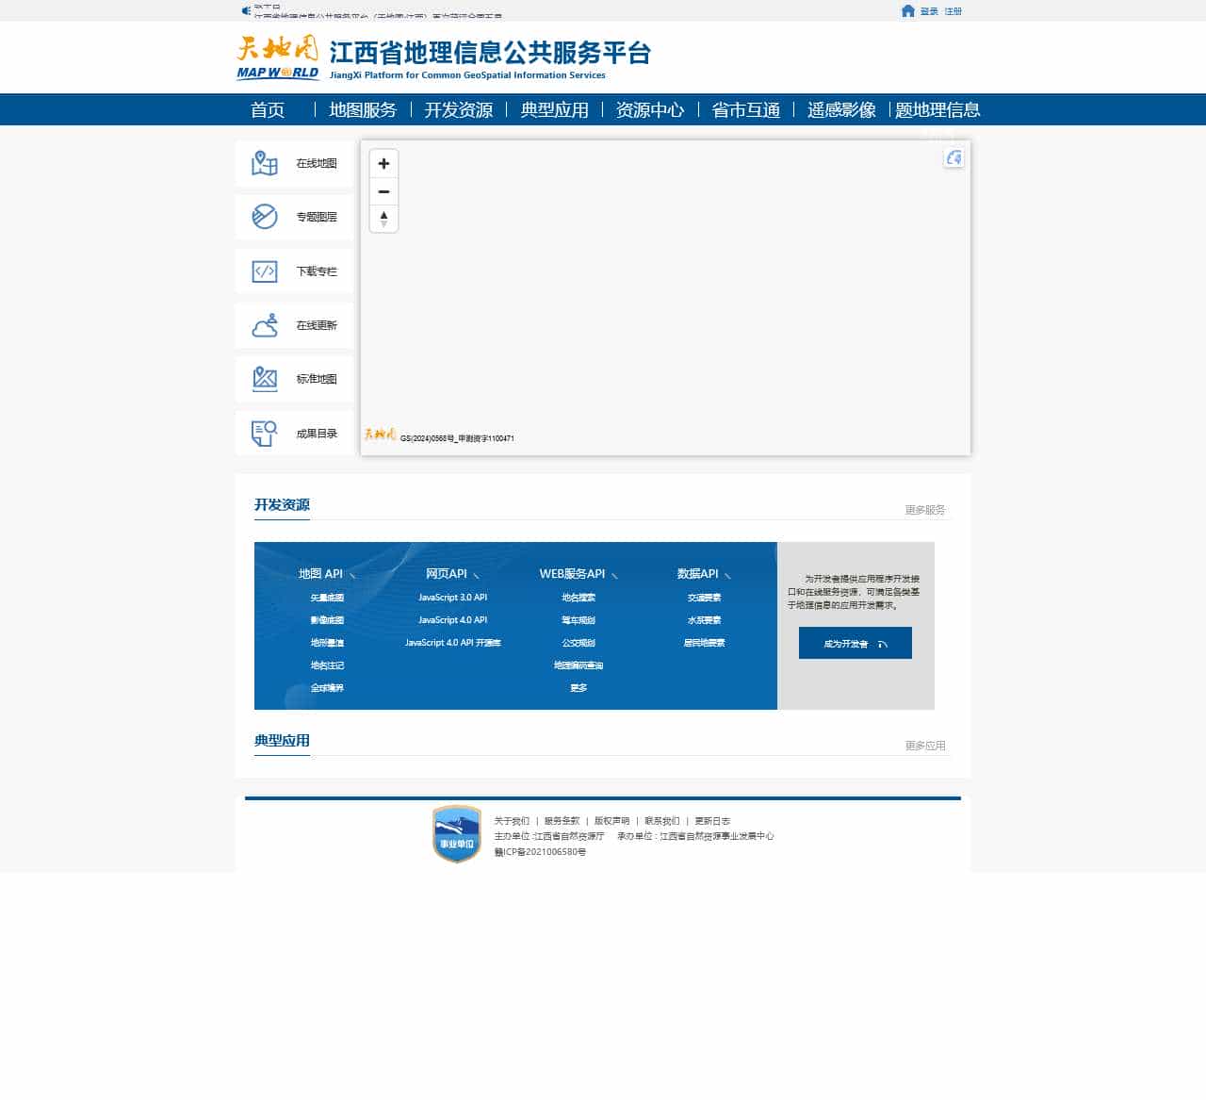Screen dimensions: 1206x1100
Task: Switch to the 遥感影像 tab
Action: (839, 109)
